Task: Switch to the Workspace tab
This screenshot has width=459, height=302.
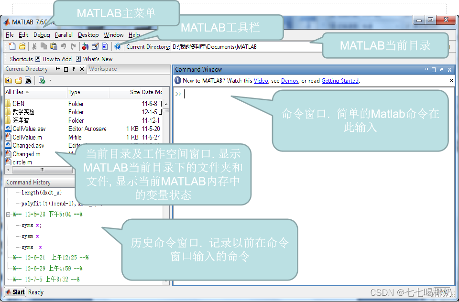Action: click(103, 69)
